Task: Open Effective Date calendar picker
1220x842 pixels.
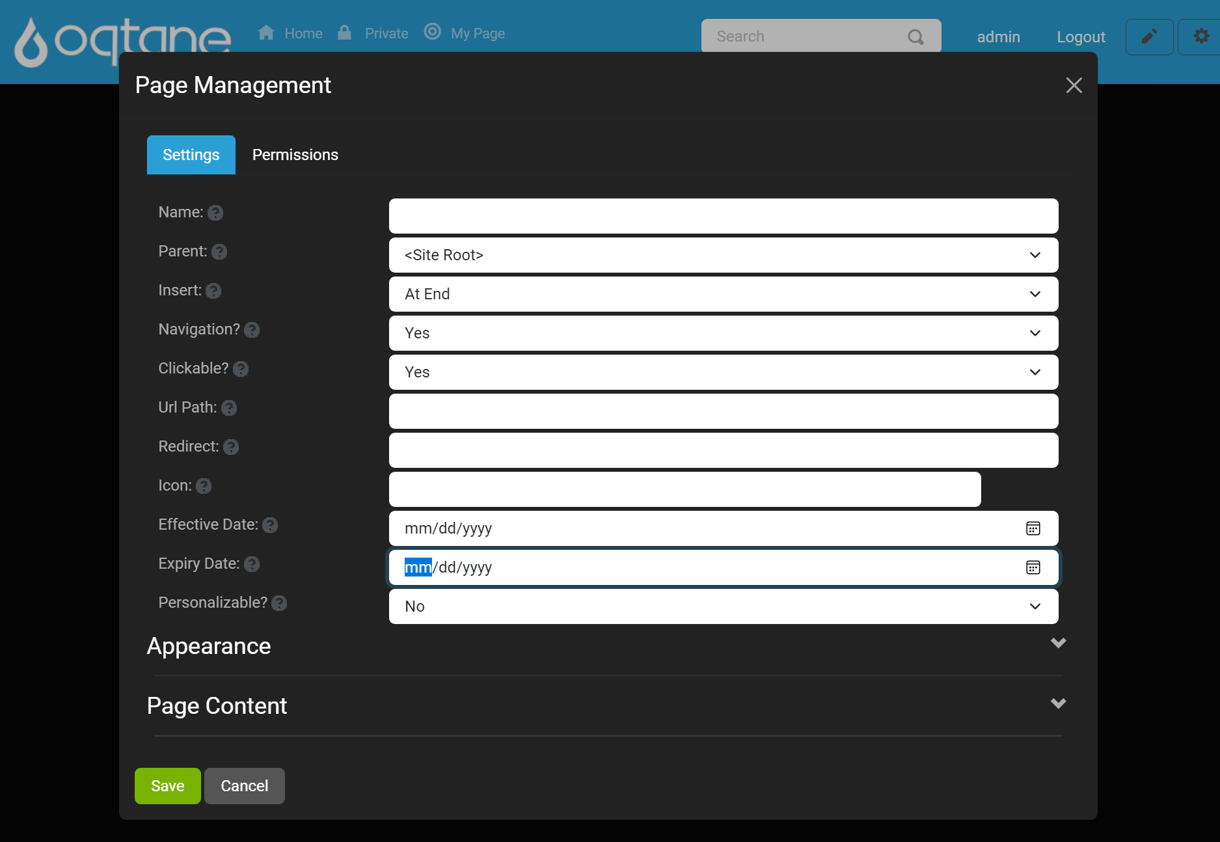Action: point(1033,528)
